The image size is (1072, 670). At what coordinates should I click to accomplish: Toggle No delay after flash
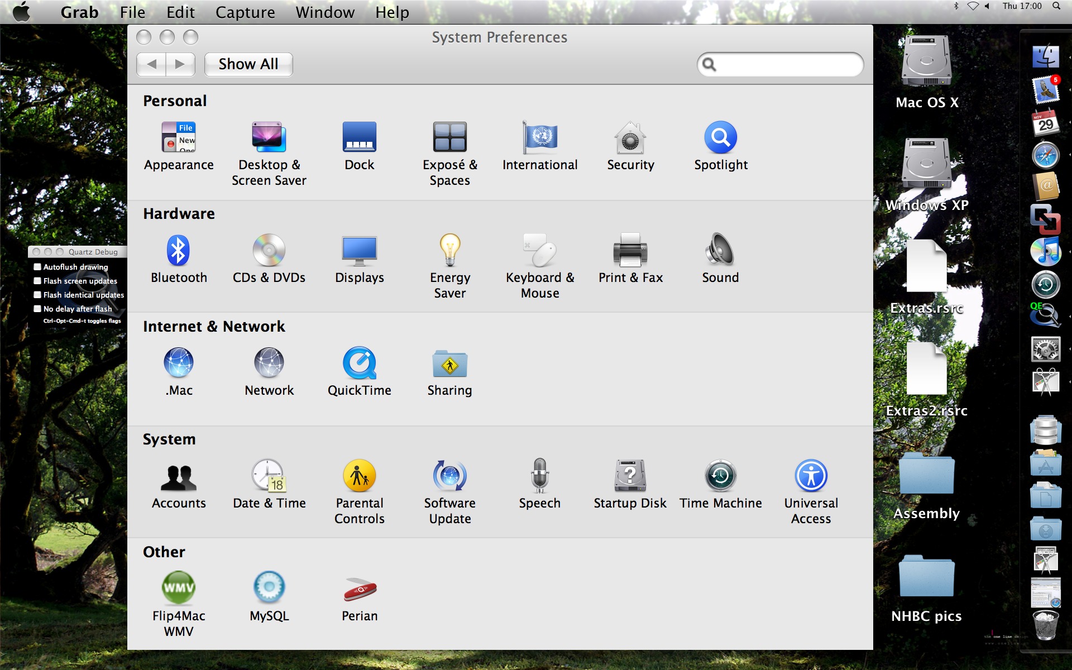coord(37,309)
